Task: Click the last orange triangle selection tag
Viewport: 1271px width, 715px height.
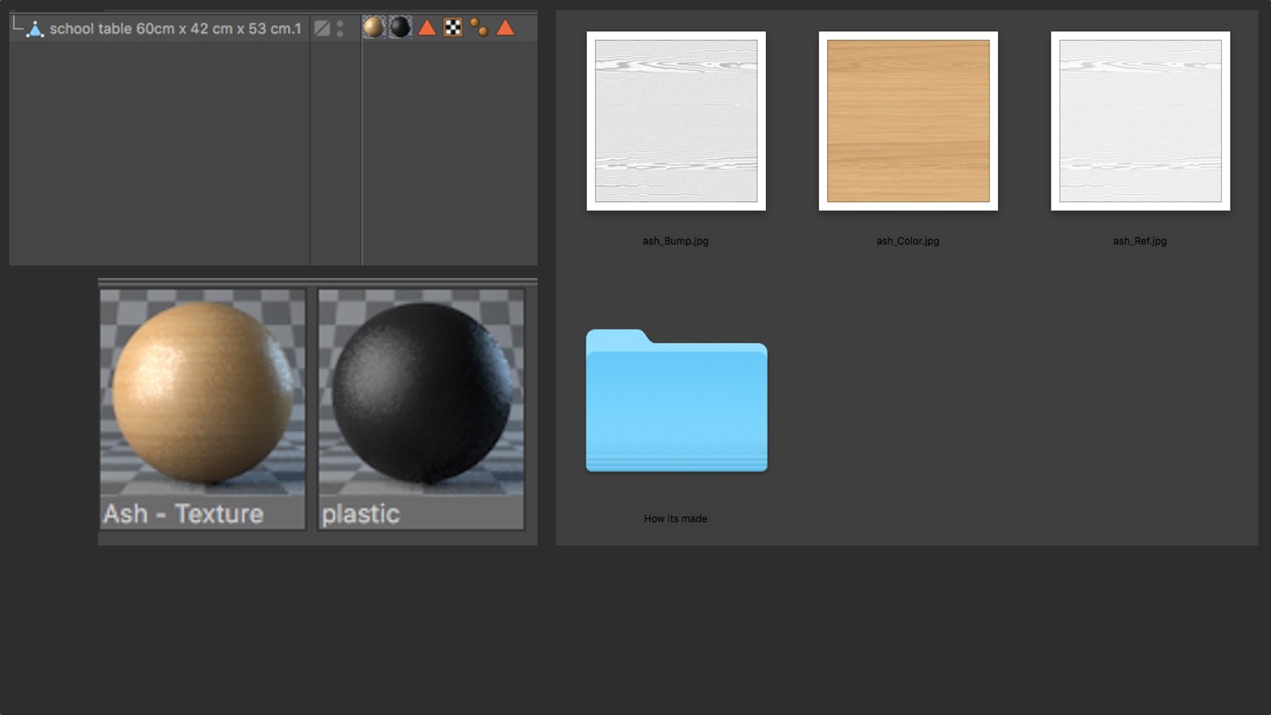Action: click(505, 28)
